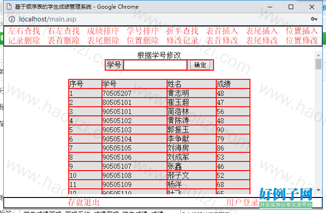326x213 pixels.
Task: Select student number 90505103 cell
Action: (134, 130)
